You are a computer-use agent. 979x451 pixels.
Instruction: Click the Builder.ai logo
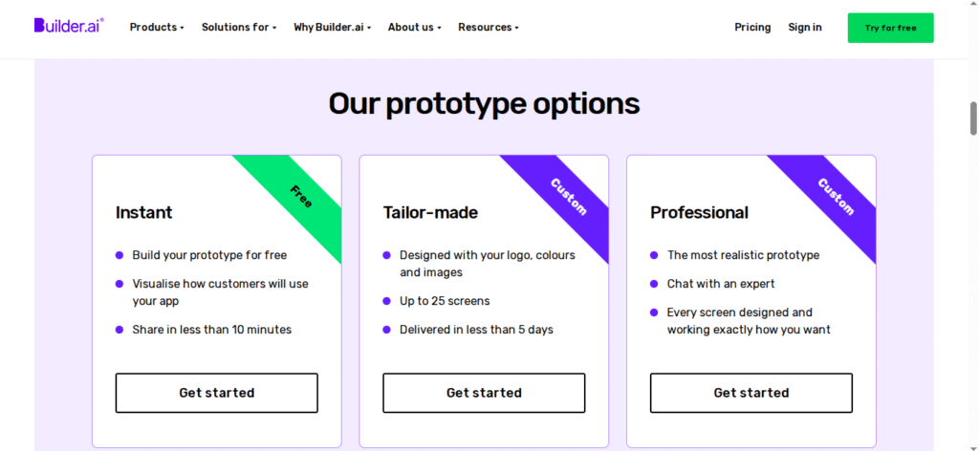coord(69,25)
